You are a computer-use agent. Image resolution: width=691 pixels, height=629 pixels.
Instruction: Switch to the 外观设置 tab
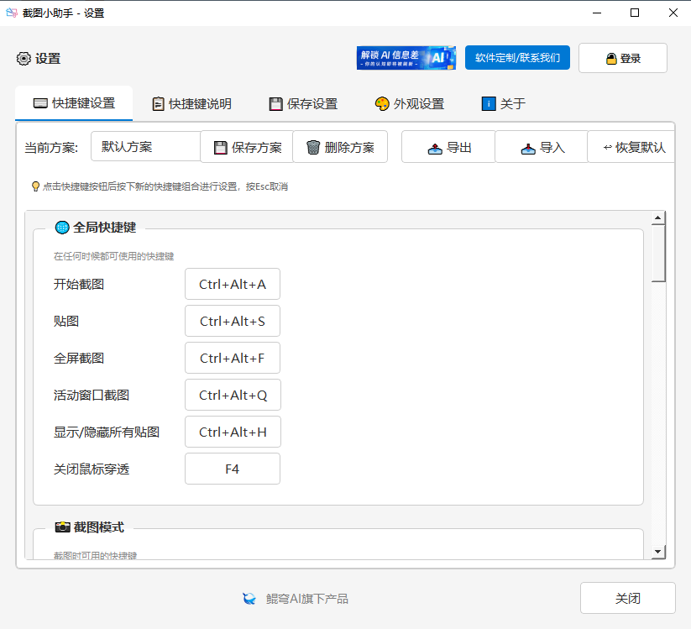click(x=410, y=103)
